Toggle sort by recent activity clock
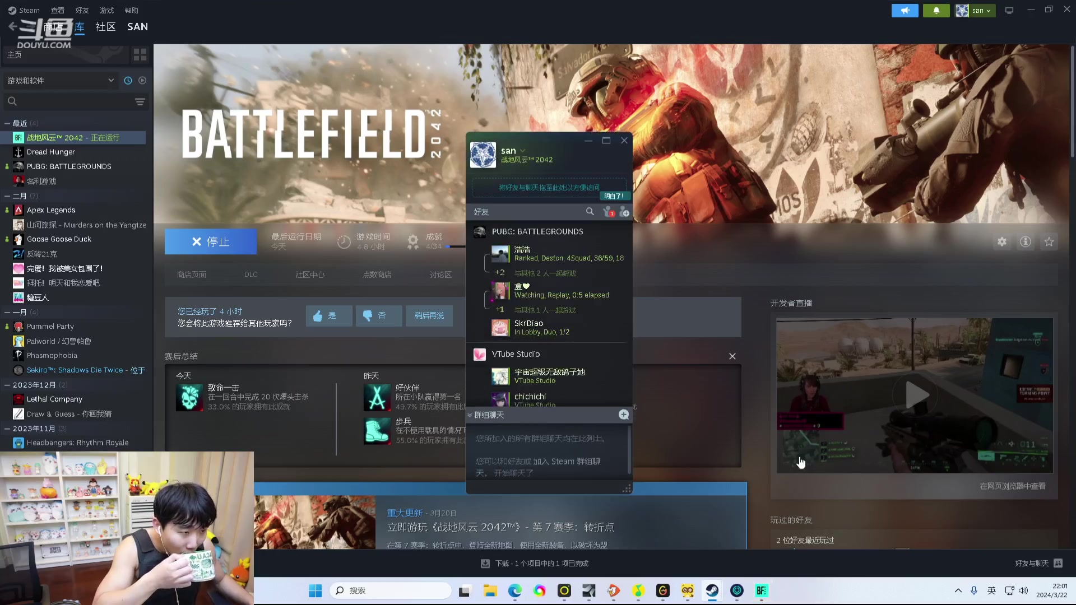Viewport: 1076px width, 605px height. tap(128, 81)
